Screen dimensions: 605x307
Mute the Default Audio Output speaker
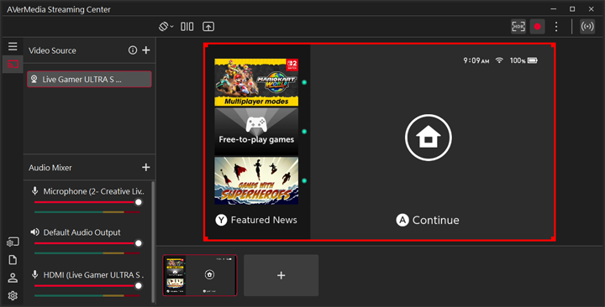coord(34,232)
